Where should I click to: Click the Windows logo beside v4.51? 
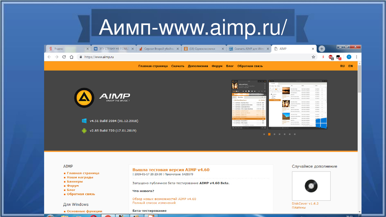click(84, 121)
